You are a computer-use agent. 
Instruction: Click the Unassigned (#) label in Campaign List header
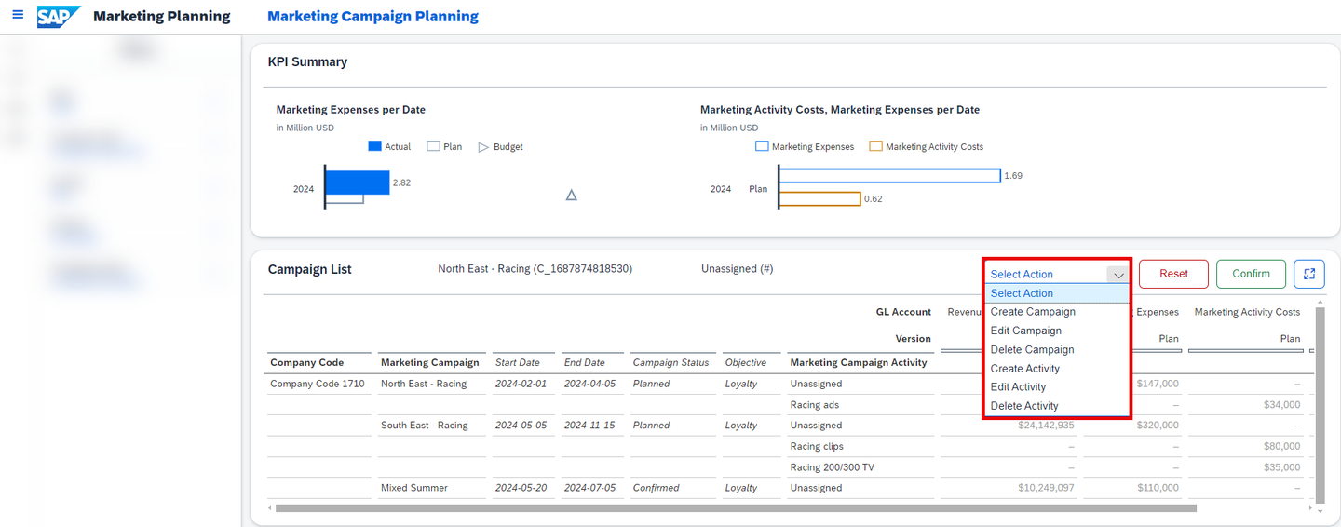737,269
